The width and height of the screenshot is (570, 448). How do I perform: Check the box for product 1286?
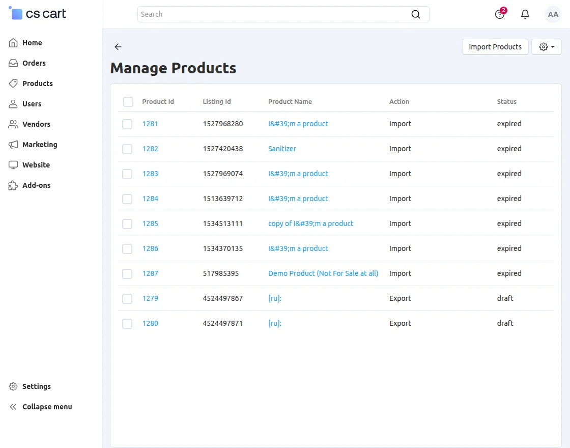tap(127, 249)
